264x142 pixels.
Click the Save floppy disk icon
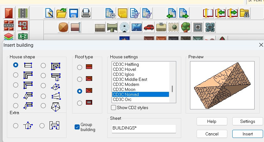tap(74, 13)
